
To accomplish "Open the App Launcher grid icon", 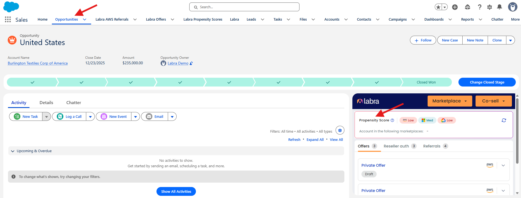I will 8,19.
